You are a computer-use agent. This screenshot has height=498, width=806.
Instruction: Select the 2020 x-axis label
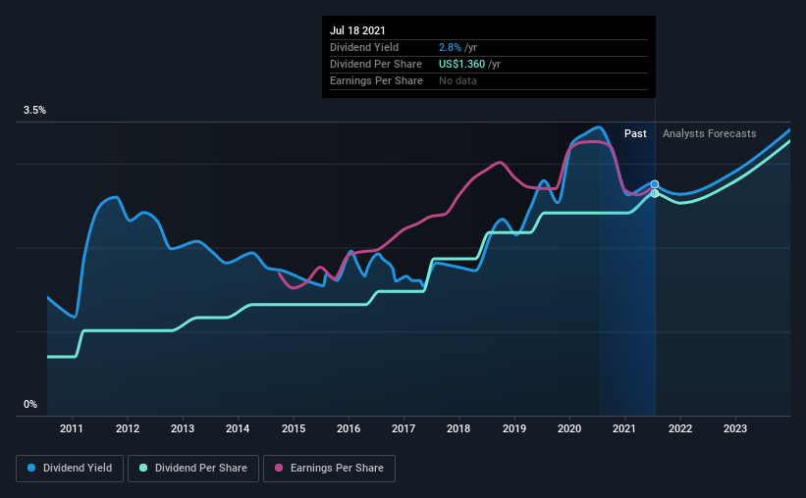point(569,428)
